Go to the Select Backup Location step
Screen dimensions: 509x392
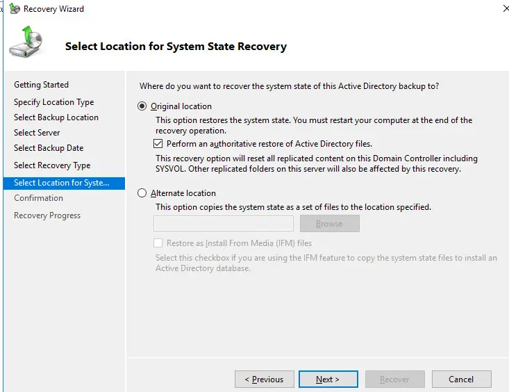(56, 117)
